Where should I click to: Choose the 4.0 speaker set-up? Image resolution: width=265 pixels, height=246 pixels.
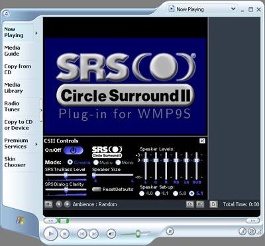point(142,194)
